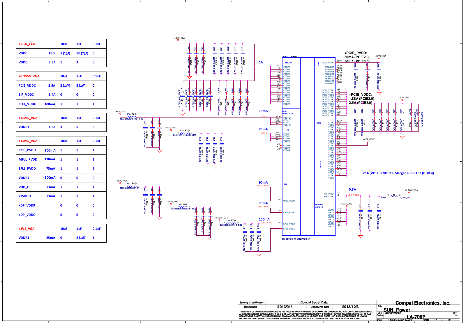The image size is (466, 329).
Task: Select the C365 capacitor symbol
Action: (x=189, y=54)
